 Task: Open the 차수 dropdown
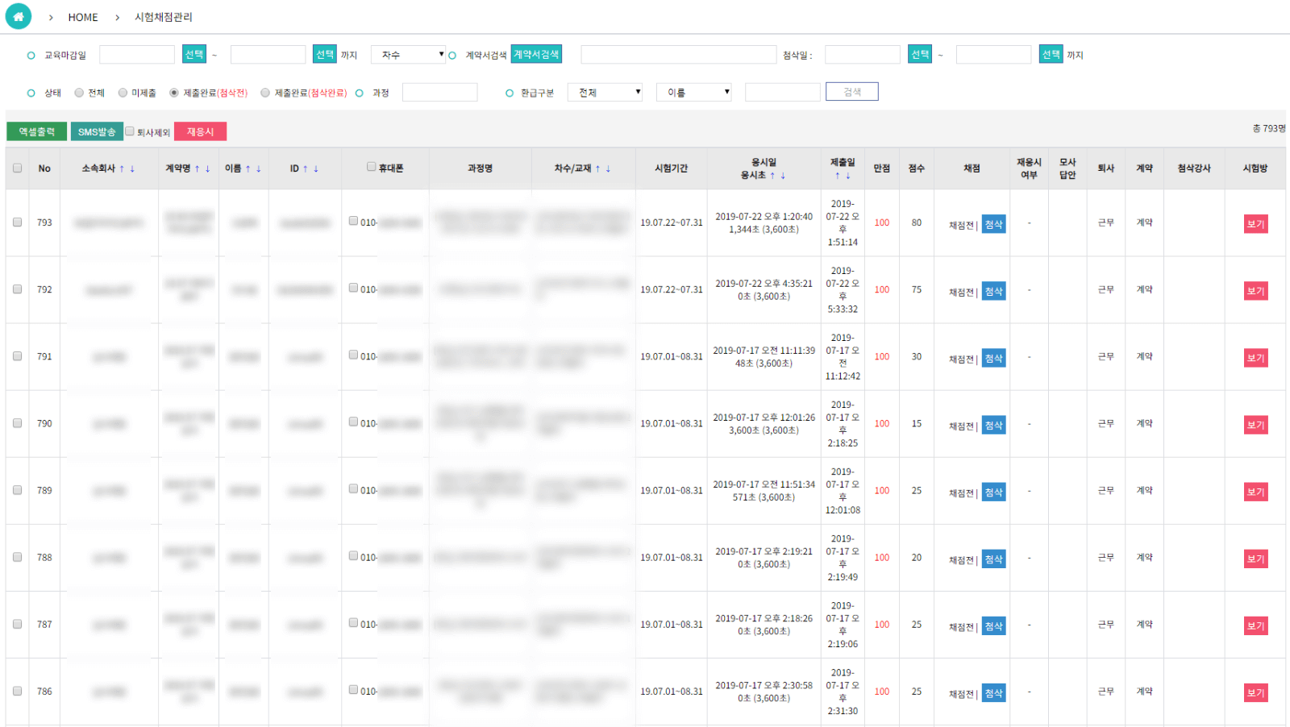409,55
